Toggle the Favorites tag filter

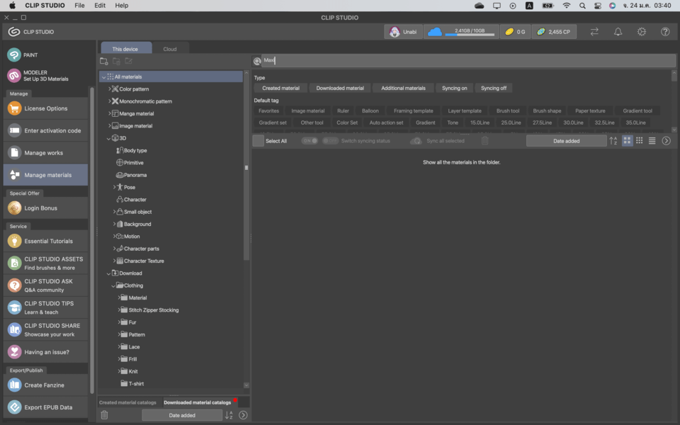(x=269, y=111)
